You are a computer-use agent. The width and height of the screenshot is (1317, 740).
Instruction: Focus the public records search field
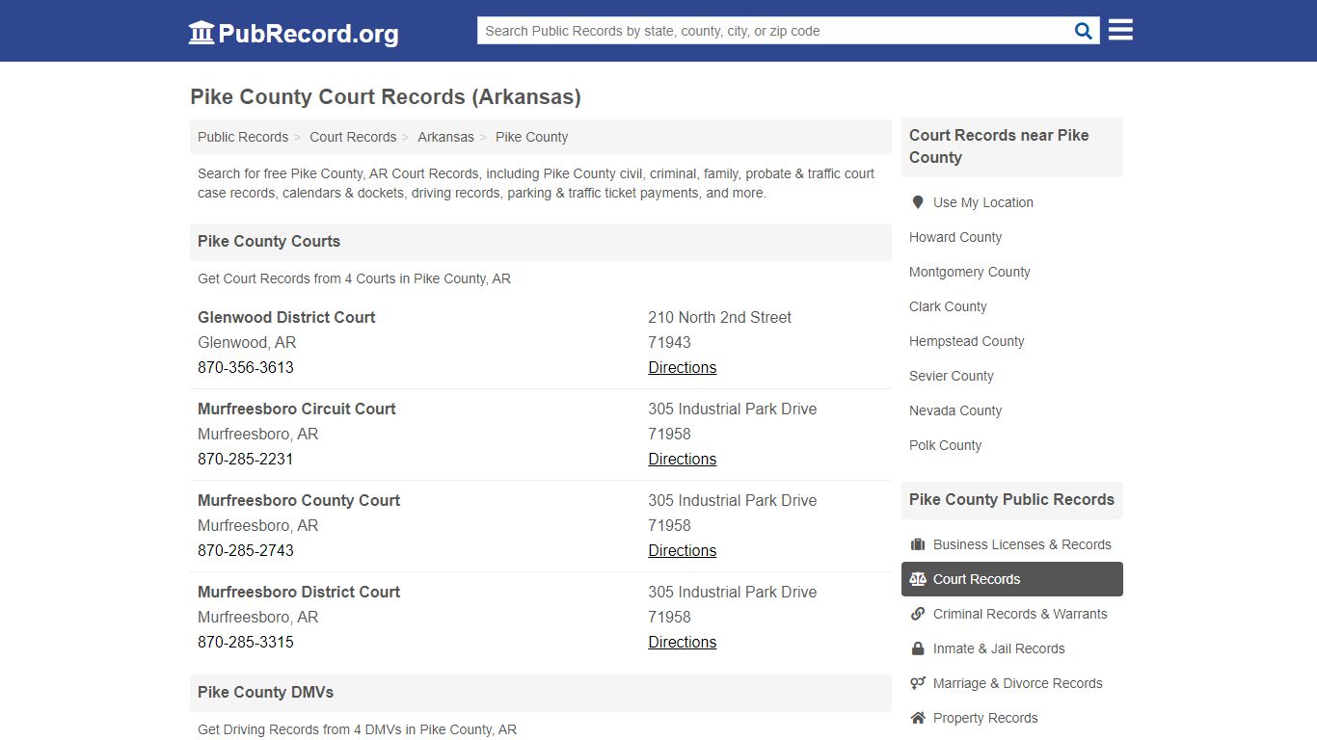(776, 31)
